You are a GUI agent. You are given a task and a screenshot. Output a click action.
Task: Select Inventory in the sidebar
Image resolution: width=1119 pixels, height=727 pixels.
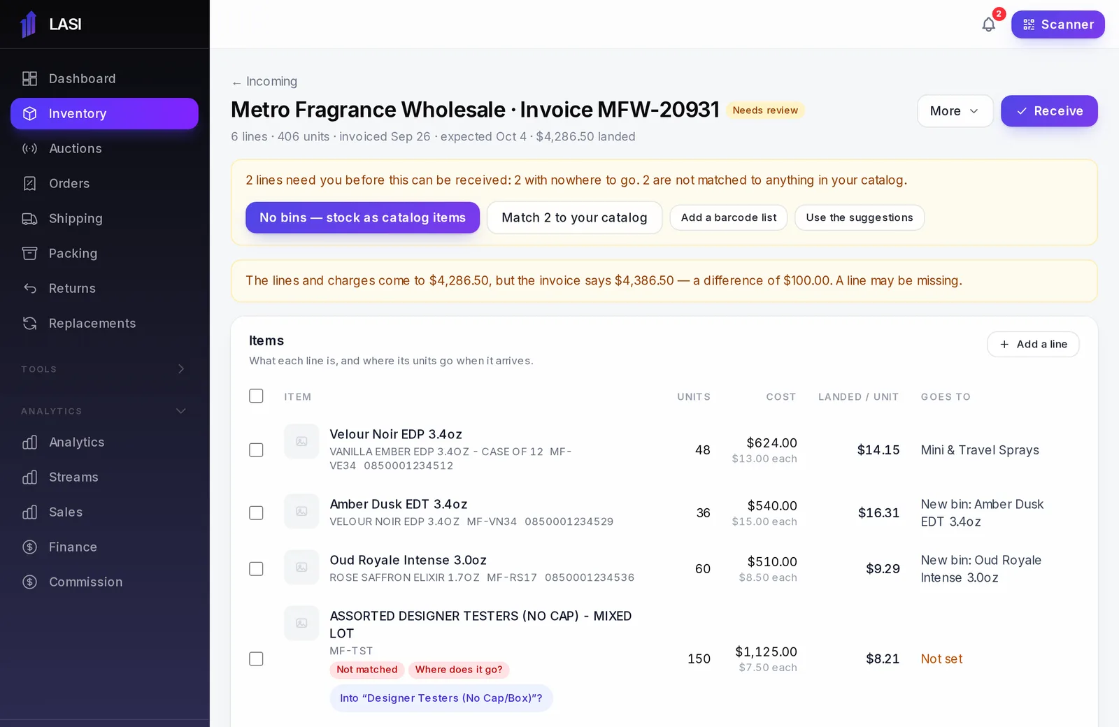pos(104,113)
